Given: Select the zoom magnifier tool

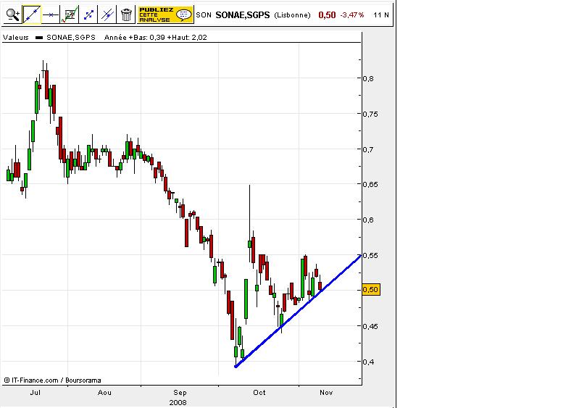Looking at the screenshot, I should (x=13, y=14).
